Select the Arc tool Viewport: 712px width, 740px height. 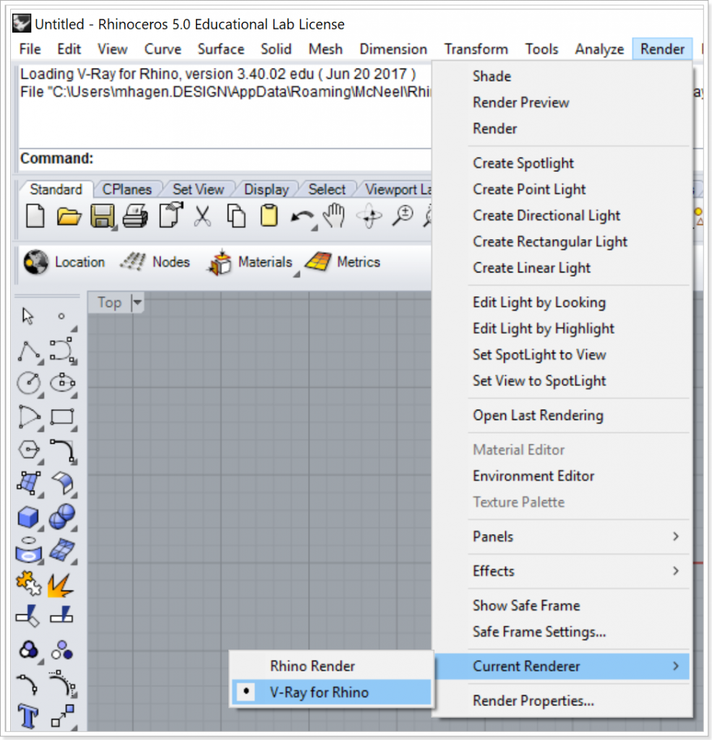tap(29, 417)
